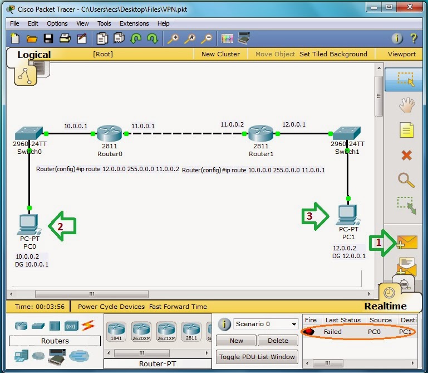
Task: Choose the Move Layout hand tool
Action: 406,105
